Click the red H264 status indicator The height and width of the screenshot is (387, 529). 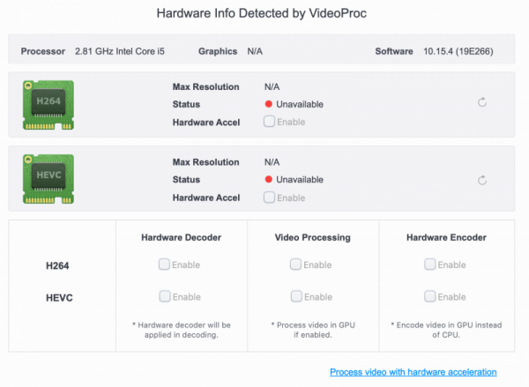pos(269,104)
